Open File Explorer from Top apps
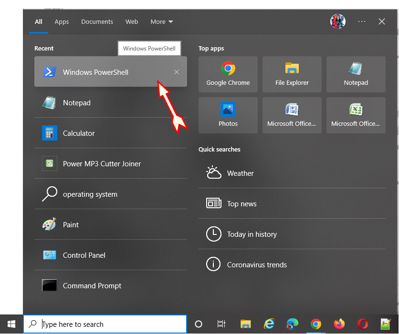The height and width of the screenshot is (334, 399). coord(292,74)
